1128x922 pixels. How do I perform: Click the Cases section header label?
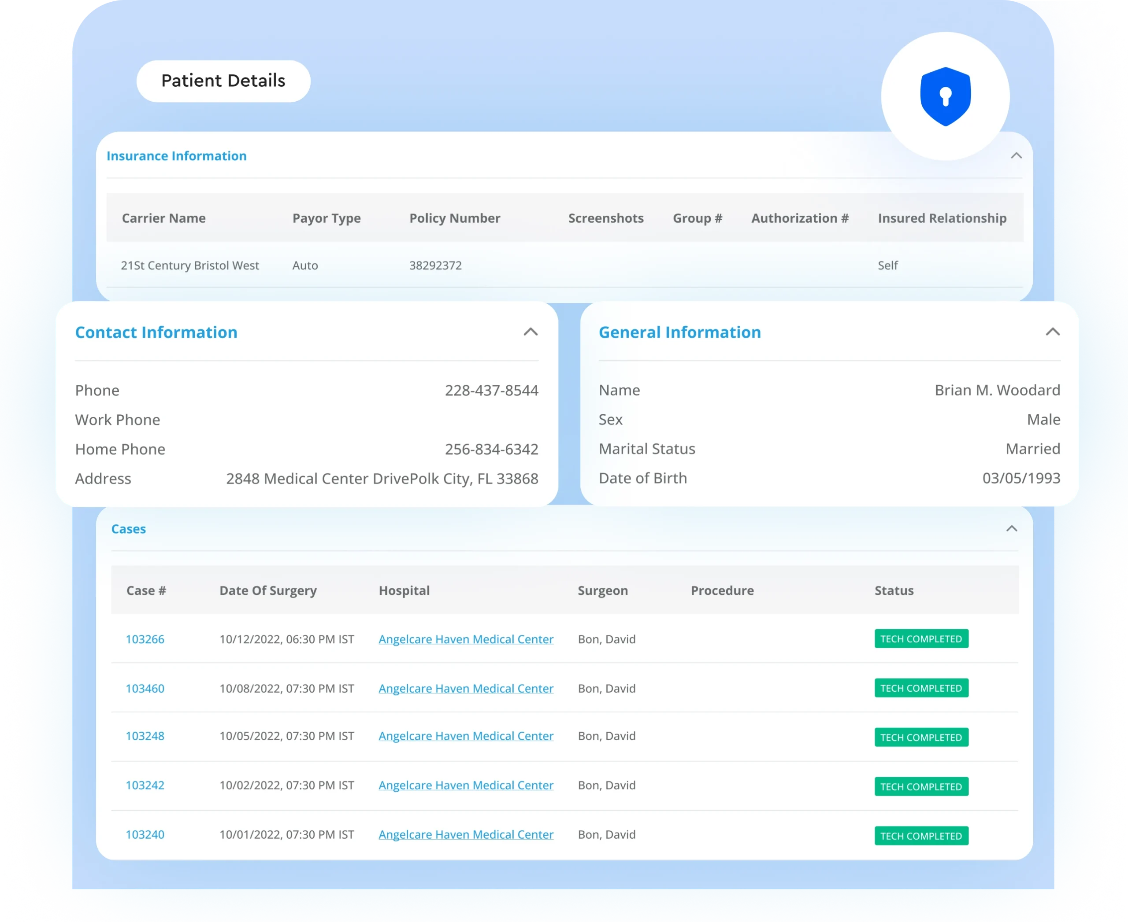pos(128,528)
